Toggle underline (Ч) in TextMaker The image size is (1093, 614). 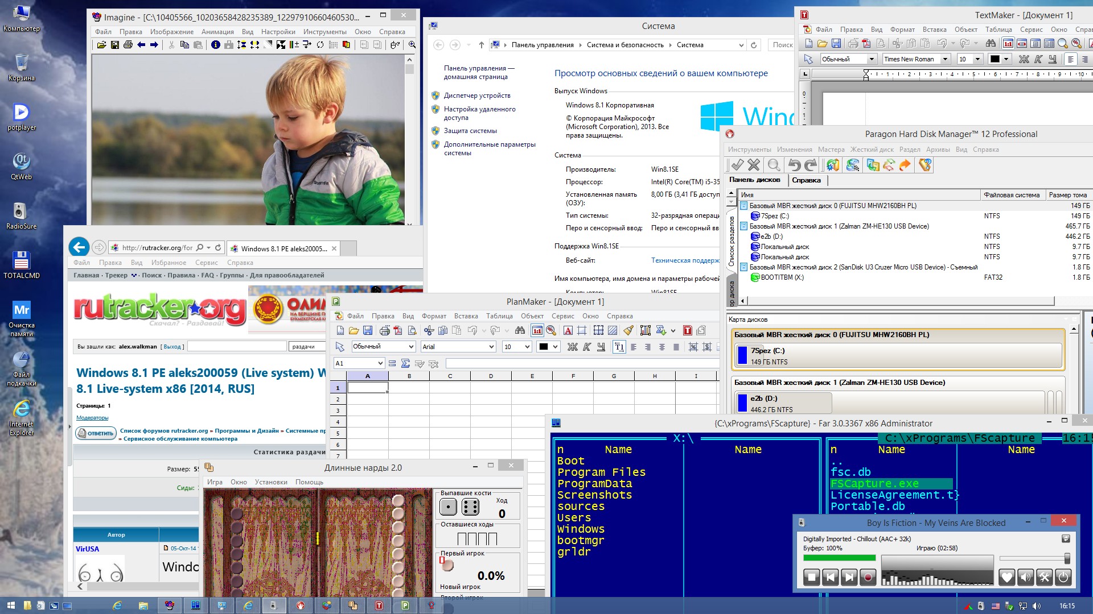[1053, 59]
